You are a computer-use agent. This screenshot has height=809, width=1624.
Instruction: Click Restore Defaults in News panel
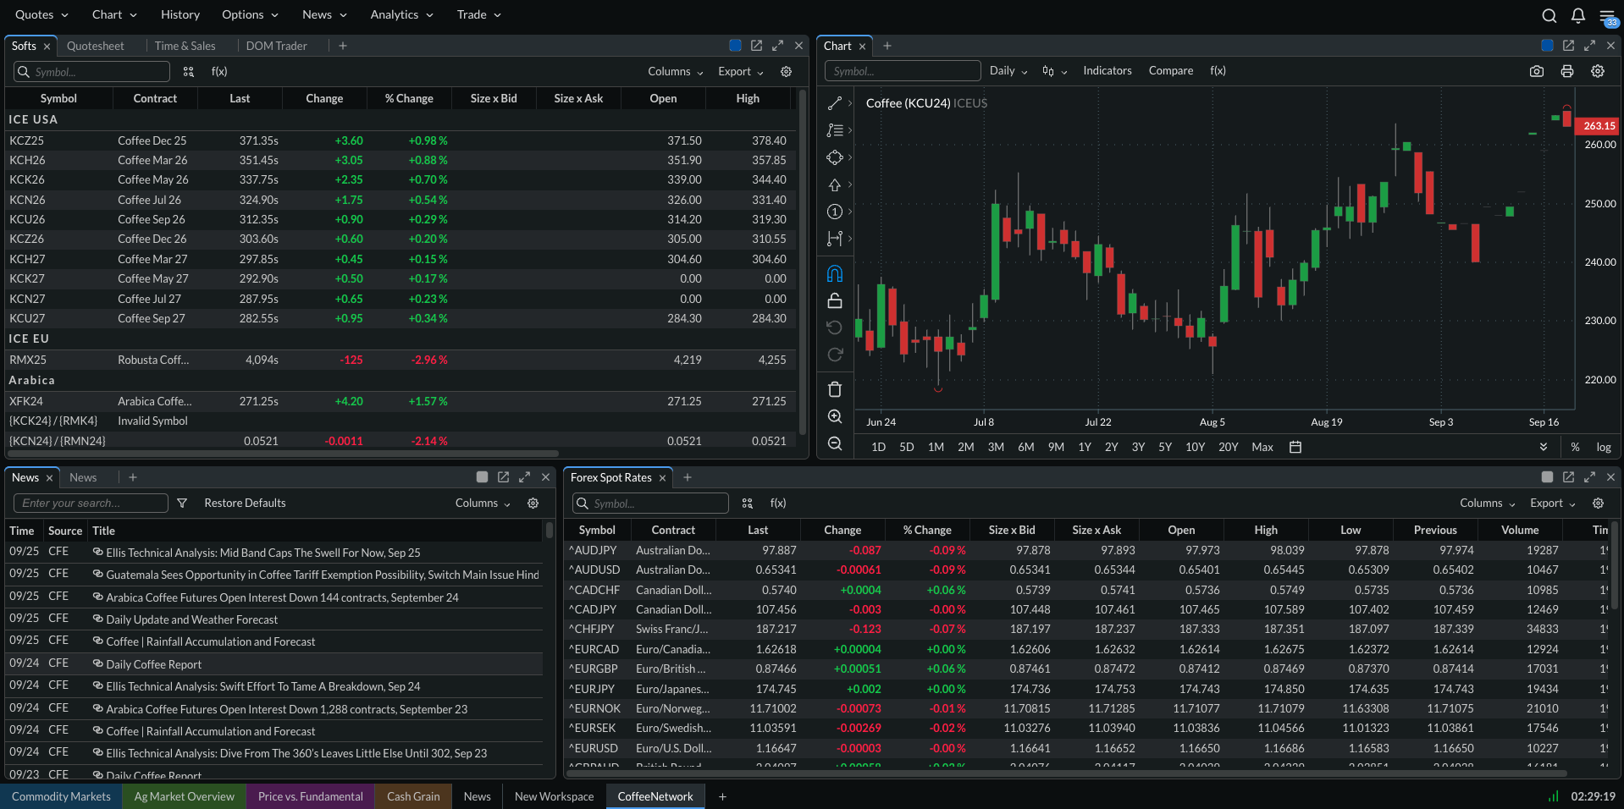point(245,504)
